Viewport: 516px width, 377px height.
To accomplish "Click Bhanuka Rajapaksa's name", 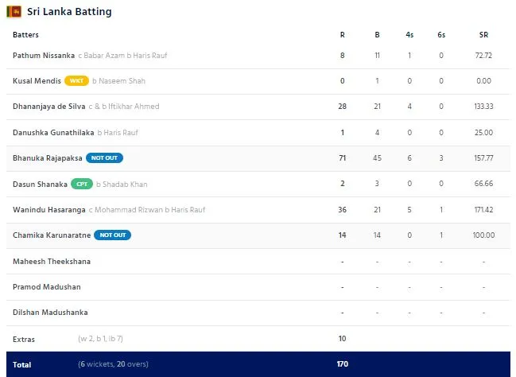I will pyautogui.click(x=48, y=158).
